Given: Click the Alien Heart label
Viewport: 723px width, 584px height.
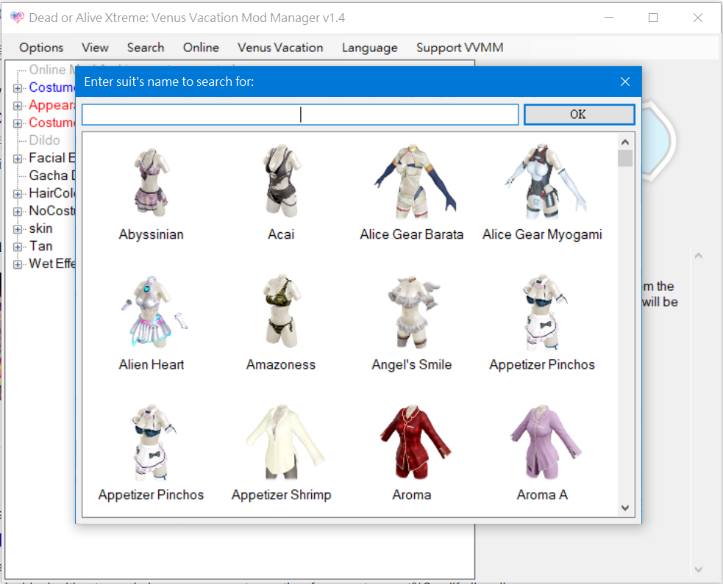Looking at the screenshot, I should coord(152,365).
